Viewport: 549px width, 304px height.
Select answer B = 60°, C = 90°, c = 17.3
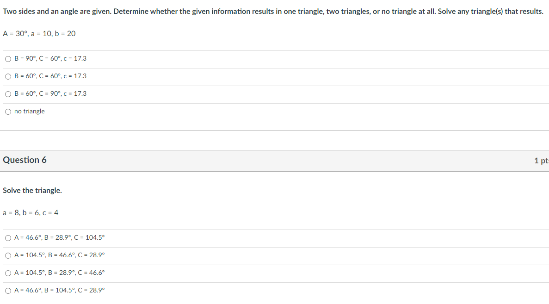click(8, 93)
